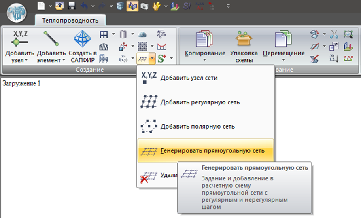This screenshot has height=218, width=361.
Task: Click the hand with lightning icon
Action: coord(157,6)
